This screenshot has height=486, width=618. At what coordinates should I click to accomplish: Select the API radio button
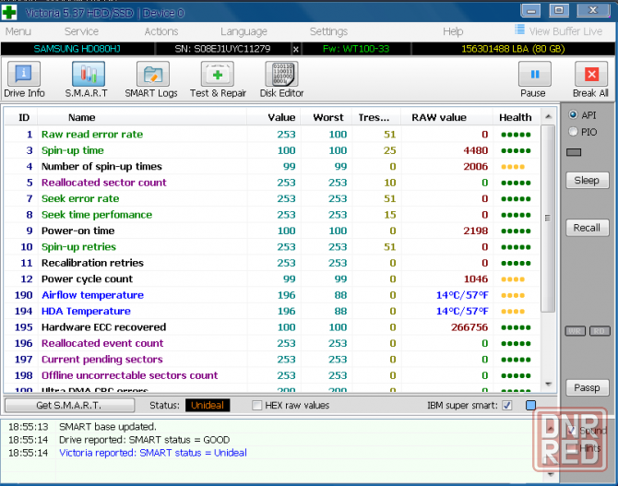(x=574, y=115)
